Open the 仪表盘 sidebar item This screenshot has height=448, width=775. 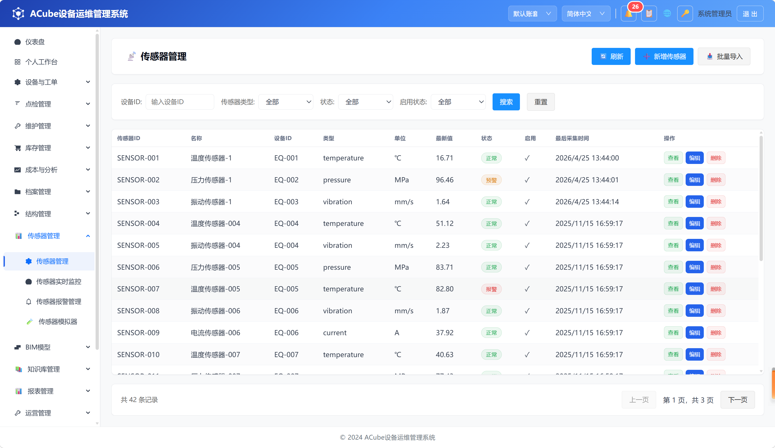tap(50, 42)
